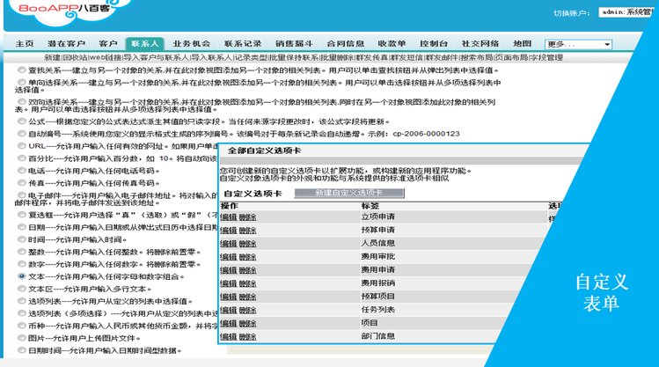659x367 pixels.
Task: Select the 币种 currency radio button
Action: [21, 326]
